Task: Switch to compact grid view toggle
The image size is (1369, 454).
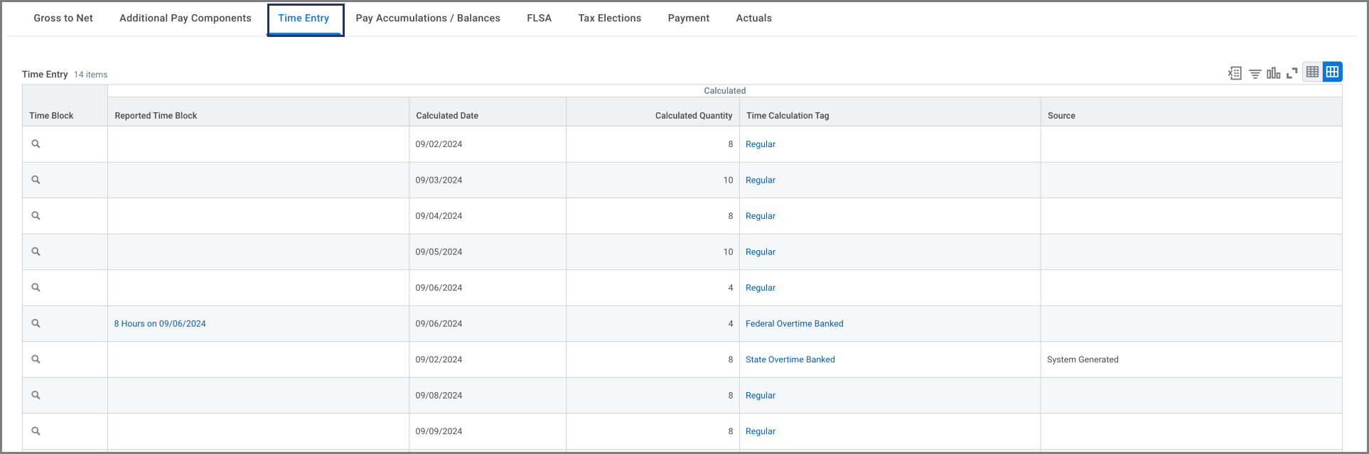Action: (1312, 72)
